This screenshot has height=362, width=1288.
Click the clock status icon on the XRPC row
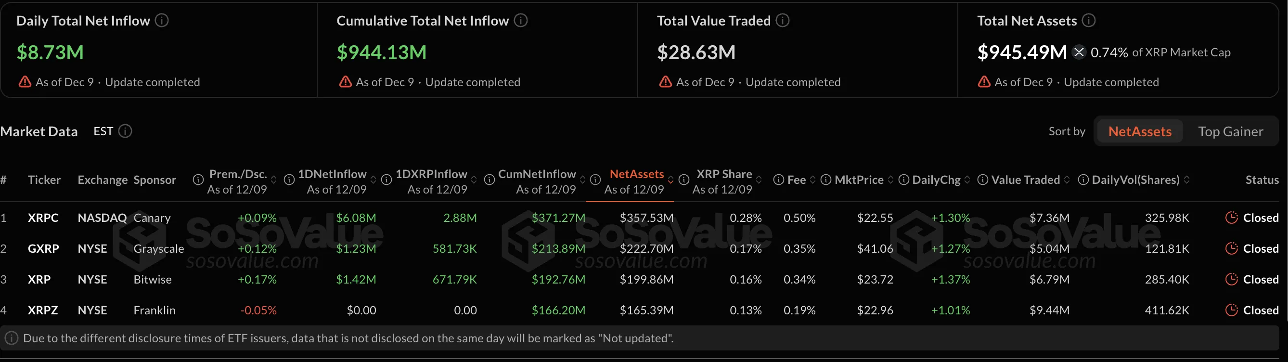(1232, 218)
